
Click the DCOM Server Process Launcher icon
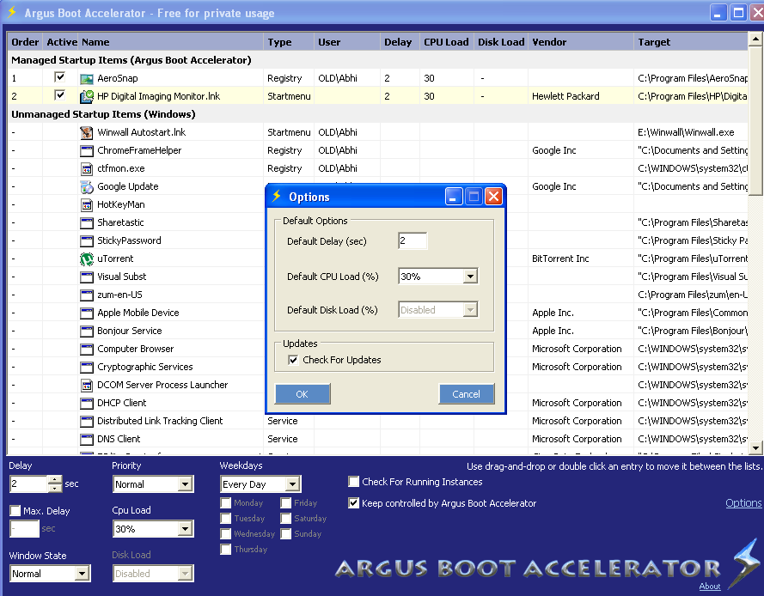point(87,385)
